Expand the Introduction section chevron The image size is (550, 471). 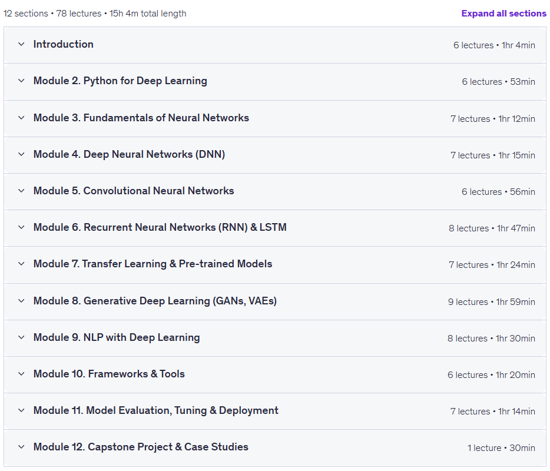pos(21,44)
